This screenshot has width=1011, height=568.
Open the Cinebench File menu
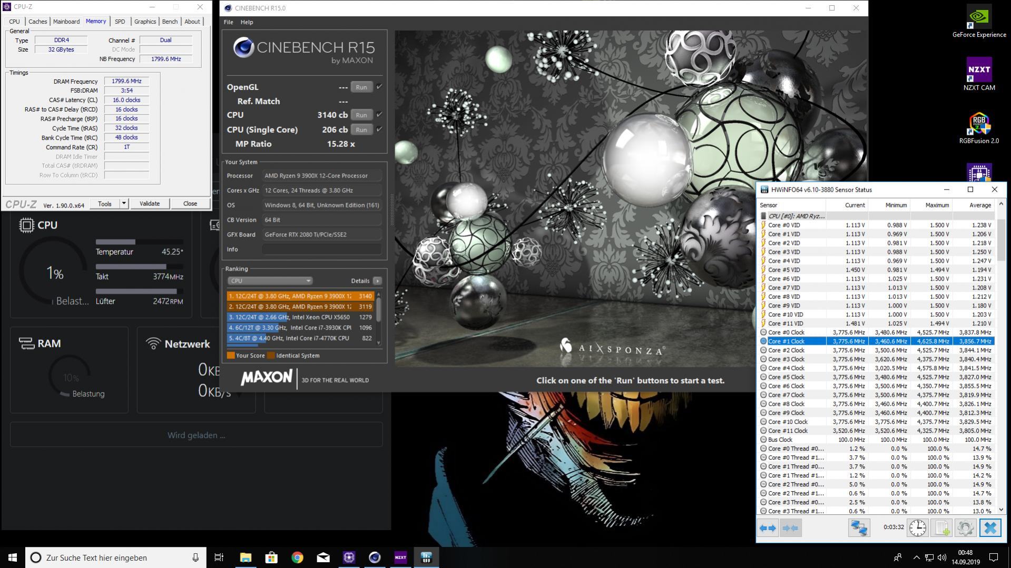click(228, 22)
